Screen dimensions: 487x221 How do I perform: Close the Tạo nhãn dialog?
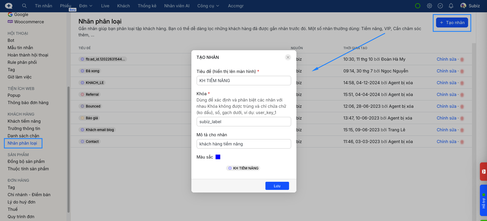click(288, 57)
